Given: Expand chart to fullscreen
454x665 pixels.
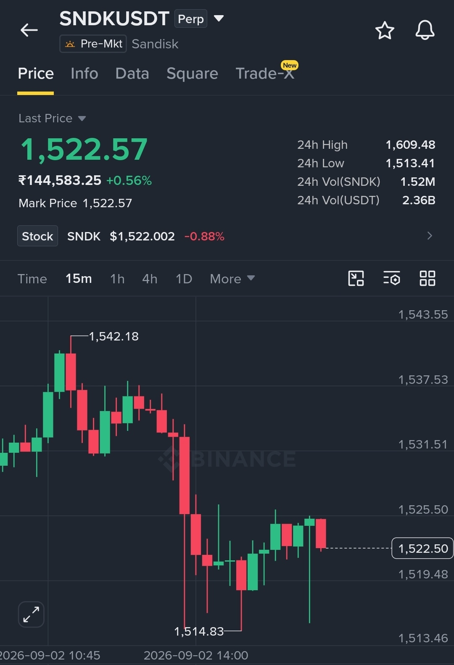Looking at the screenshot, I should click(31, 614).
